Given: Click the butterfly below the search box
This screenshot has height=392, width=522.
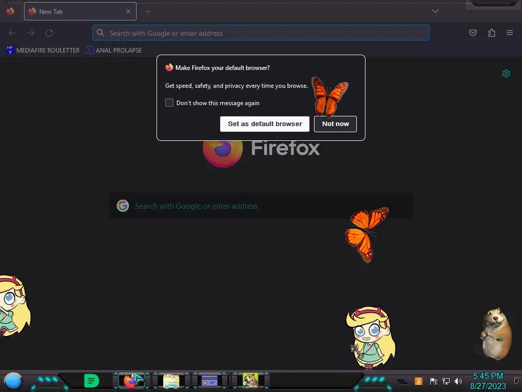Looking at the screenshot, I should click(367, 235).
